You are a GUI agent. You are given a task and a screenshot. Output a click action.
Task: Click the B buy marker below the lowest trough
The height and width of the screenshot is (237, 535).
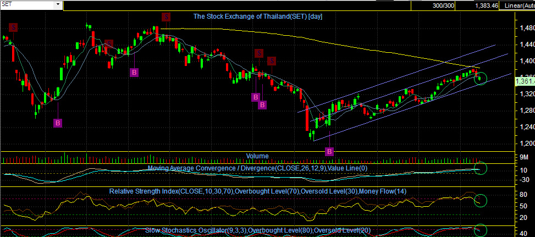coord(329,151)
